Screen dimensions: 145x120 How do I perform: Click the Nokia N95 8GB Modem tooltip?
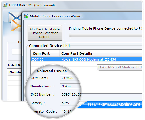click(x=119, y=67)
